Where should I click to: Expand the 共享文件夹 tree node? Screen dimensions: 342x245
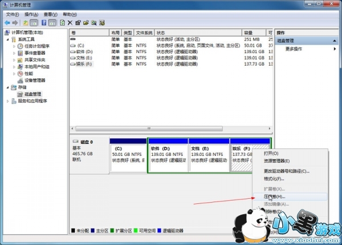15,60
